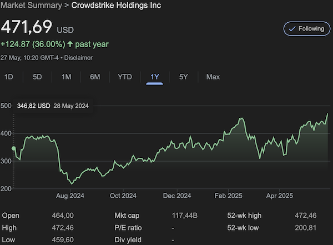Click the 52-wk low label

tap(243, 228)
